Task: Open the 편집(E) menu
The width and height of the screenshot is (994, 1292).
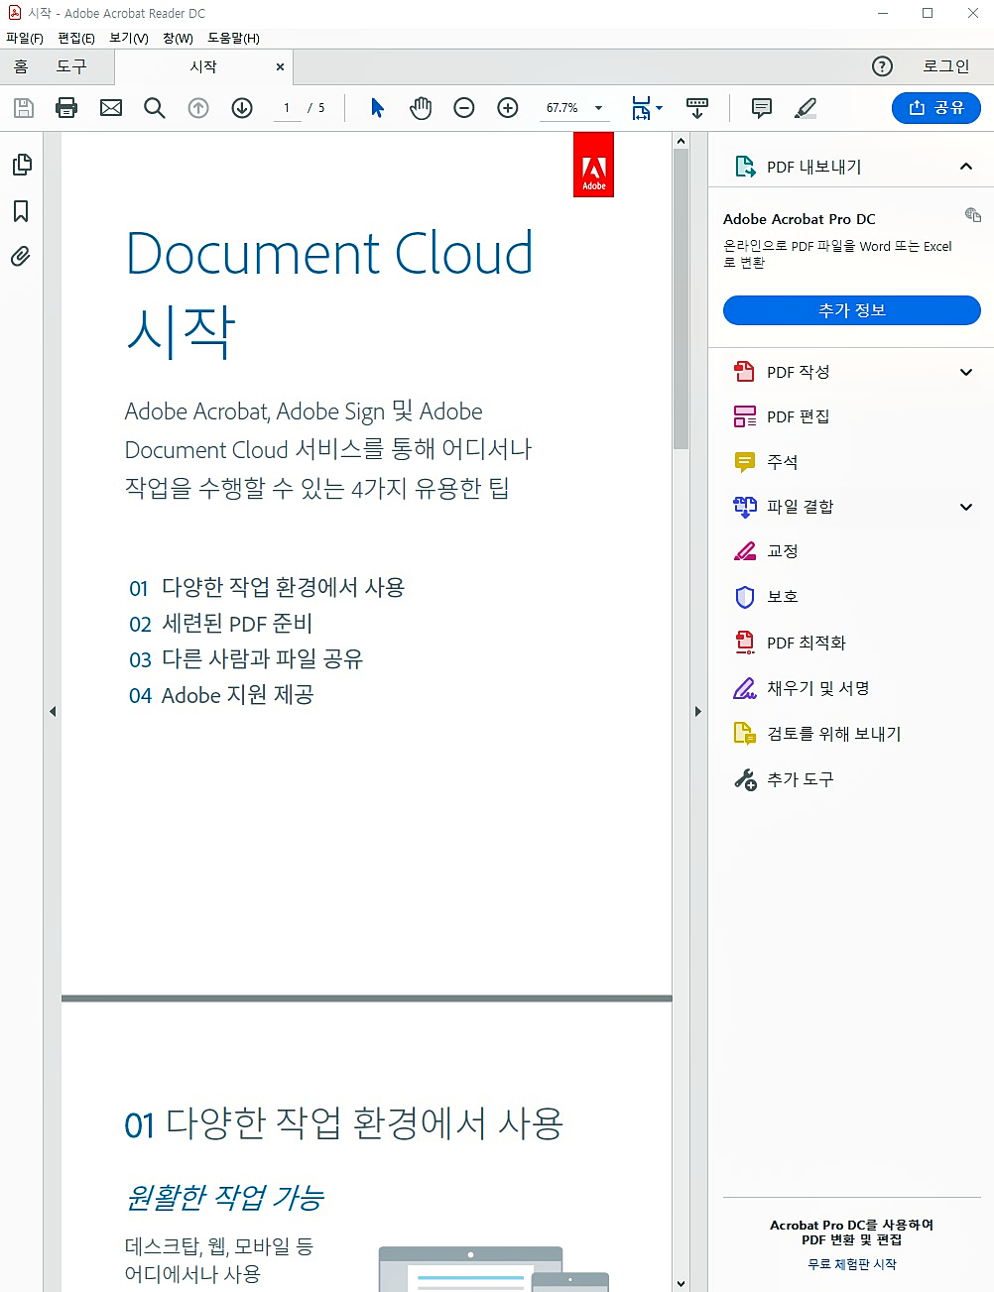Action: (x=76, y=38)
